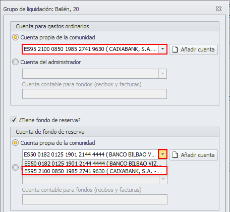
Task: Click the Cuenta contable field under gastos ordinarios
Action: (x=94, y=94)
